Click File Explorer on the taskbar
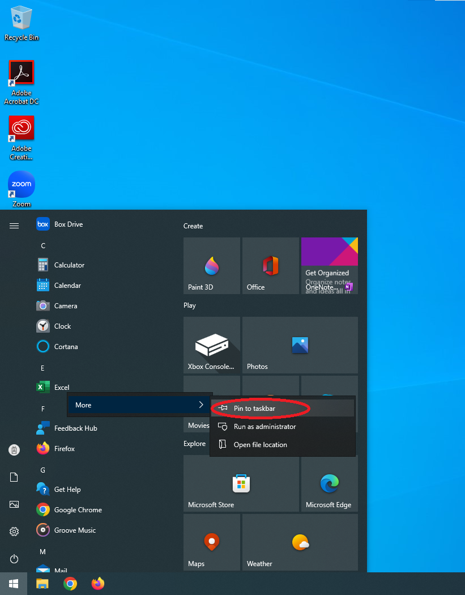465x595 pixels. [x=43, y=584]
